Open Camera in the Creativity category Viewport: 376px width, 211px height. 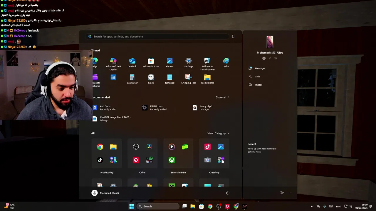(x=208, y=160)
